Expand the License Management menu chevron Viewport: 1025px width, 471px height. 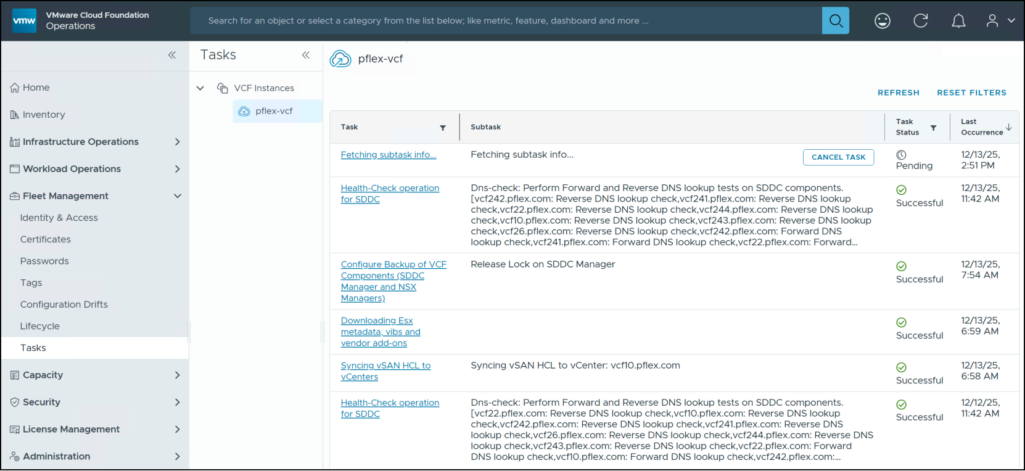(178, 429)
